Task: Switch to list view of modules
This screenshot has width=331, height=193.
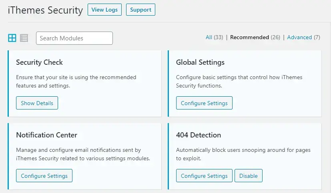Action: (24, 38)
